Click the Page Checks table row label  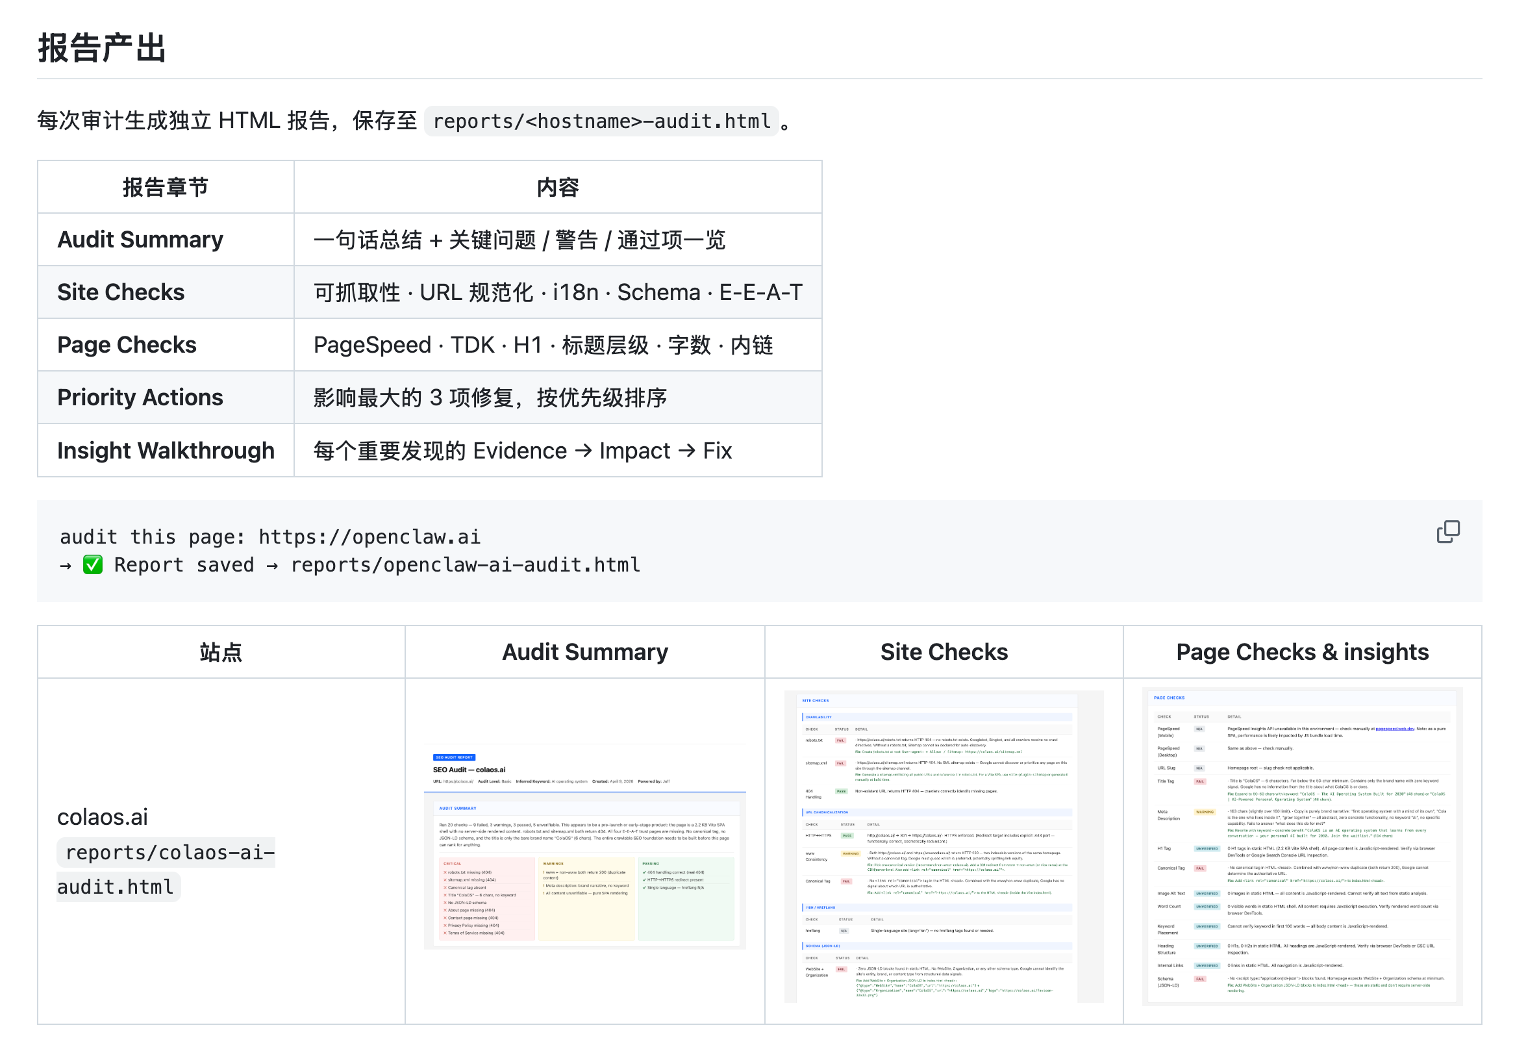[x=127, y=345]
